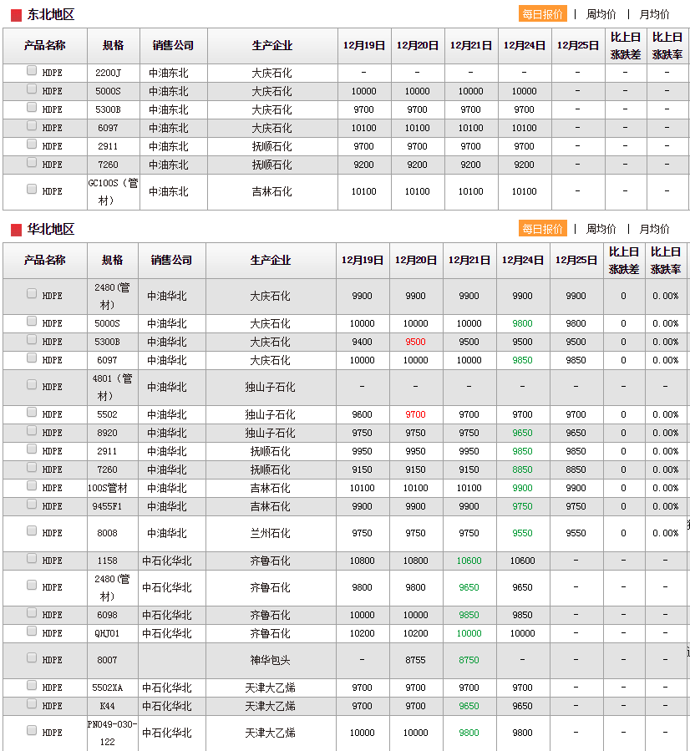Open 周均价 tab for 华北地区

601,229
